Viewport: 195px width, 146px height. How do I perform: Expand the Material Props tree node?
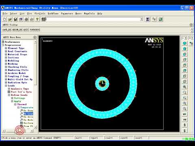6,54
